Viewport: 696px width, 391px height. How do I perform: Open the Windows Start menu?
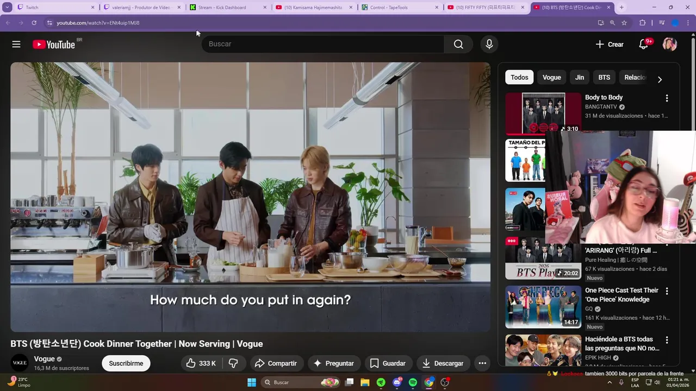[252, 382]
